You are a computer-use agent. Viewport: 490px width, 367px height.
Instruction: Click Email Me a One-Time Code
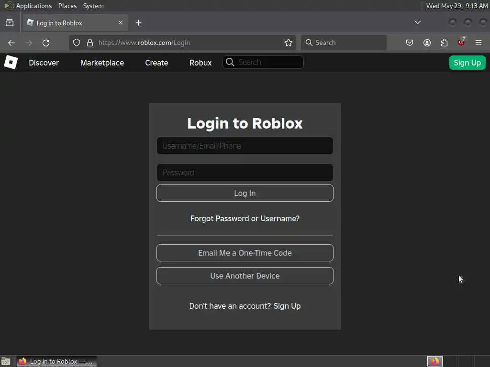(245, 253)
